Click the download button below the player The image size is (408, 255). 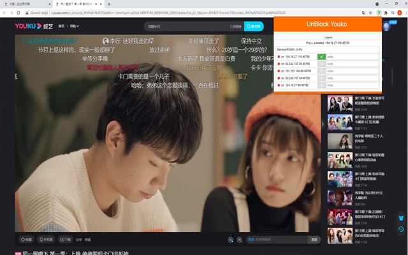65,240
